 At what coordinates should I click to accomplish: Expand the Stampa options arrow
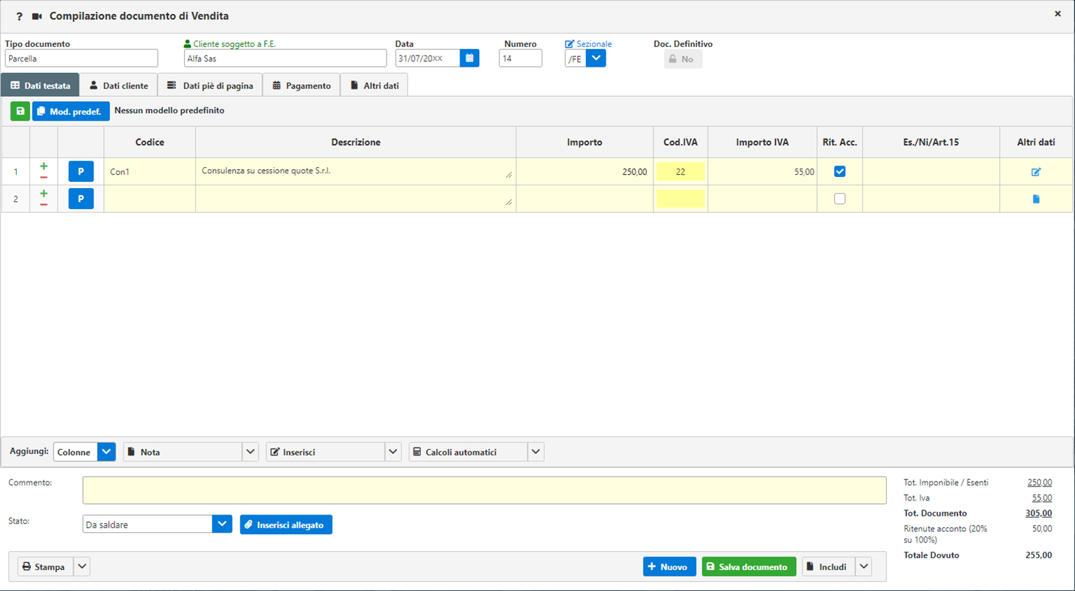pyautogui.click(x=82, y=566)
